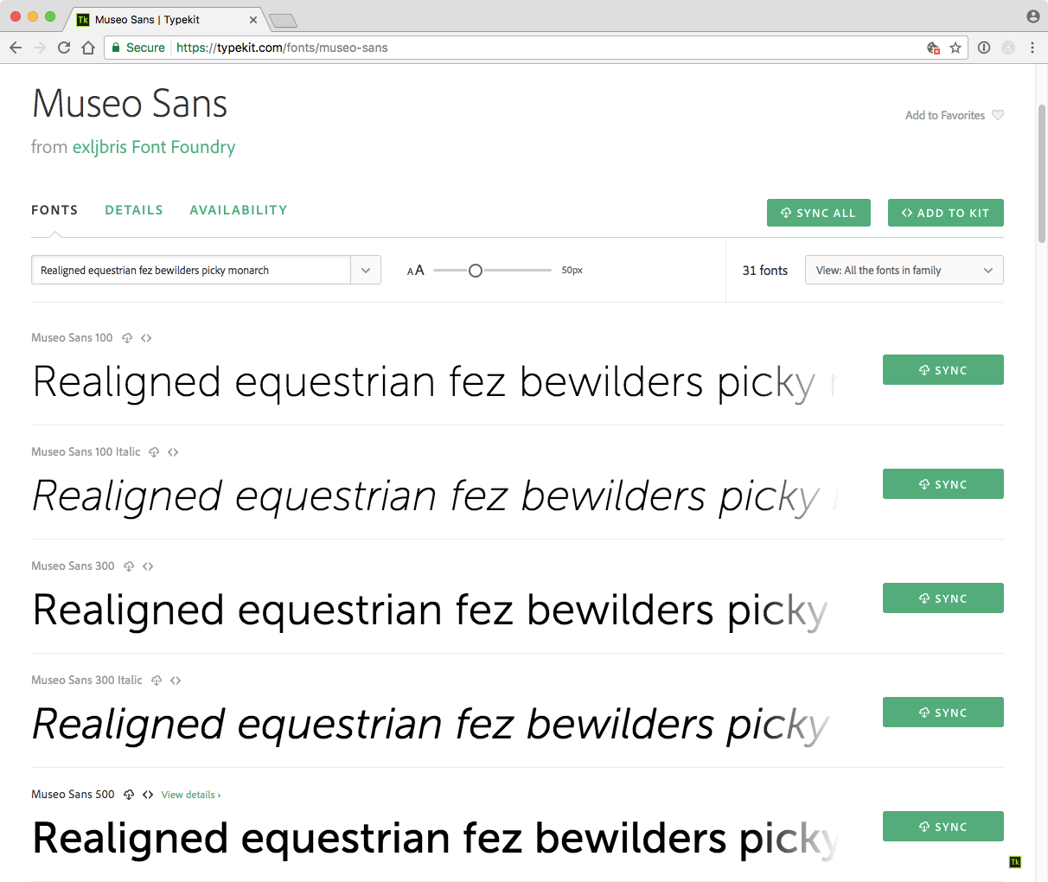This screenshot has width=1048, height=882.
Task: Open Chrome's three-dot menu
Action: pyautogui.click(x=1032, y=48)
